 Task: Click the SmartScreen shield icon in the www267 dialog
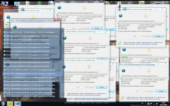122,98
